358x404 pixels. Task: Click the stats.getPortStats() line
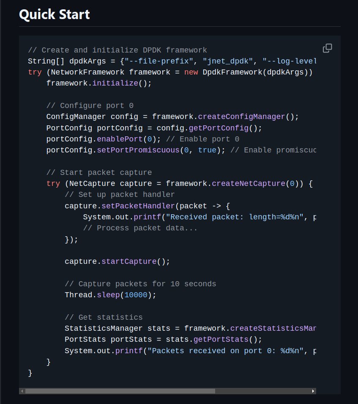163,340
